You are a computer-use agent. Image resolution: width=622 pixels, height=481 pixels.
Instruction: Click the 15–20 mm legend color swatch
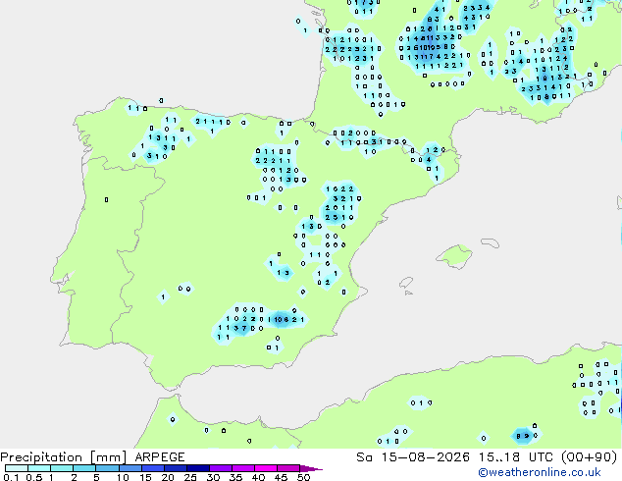(153, 468)
